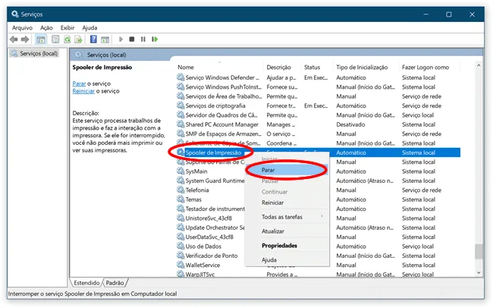Click the Start Service play icon
This screenshot has height=308, width=493.
[x=121, y=39]
